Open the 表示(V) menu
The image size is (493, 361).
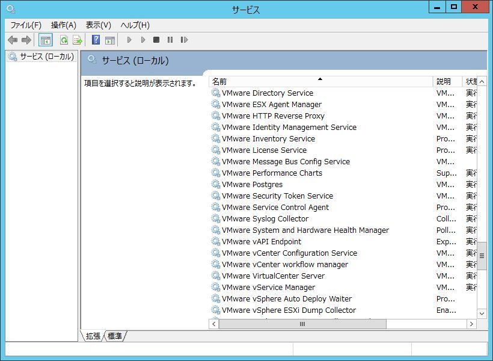99,25
